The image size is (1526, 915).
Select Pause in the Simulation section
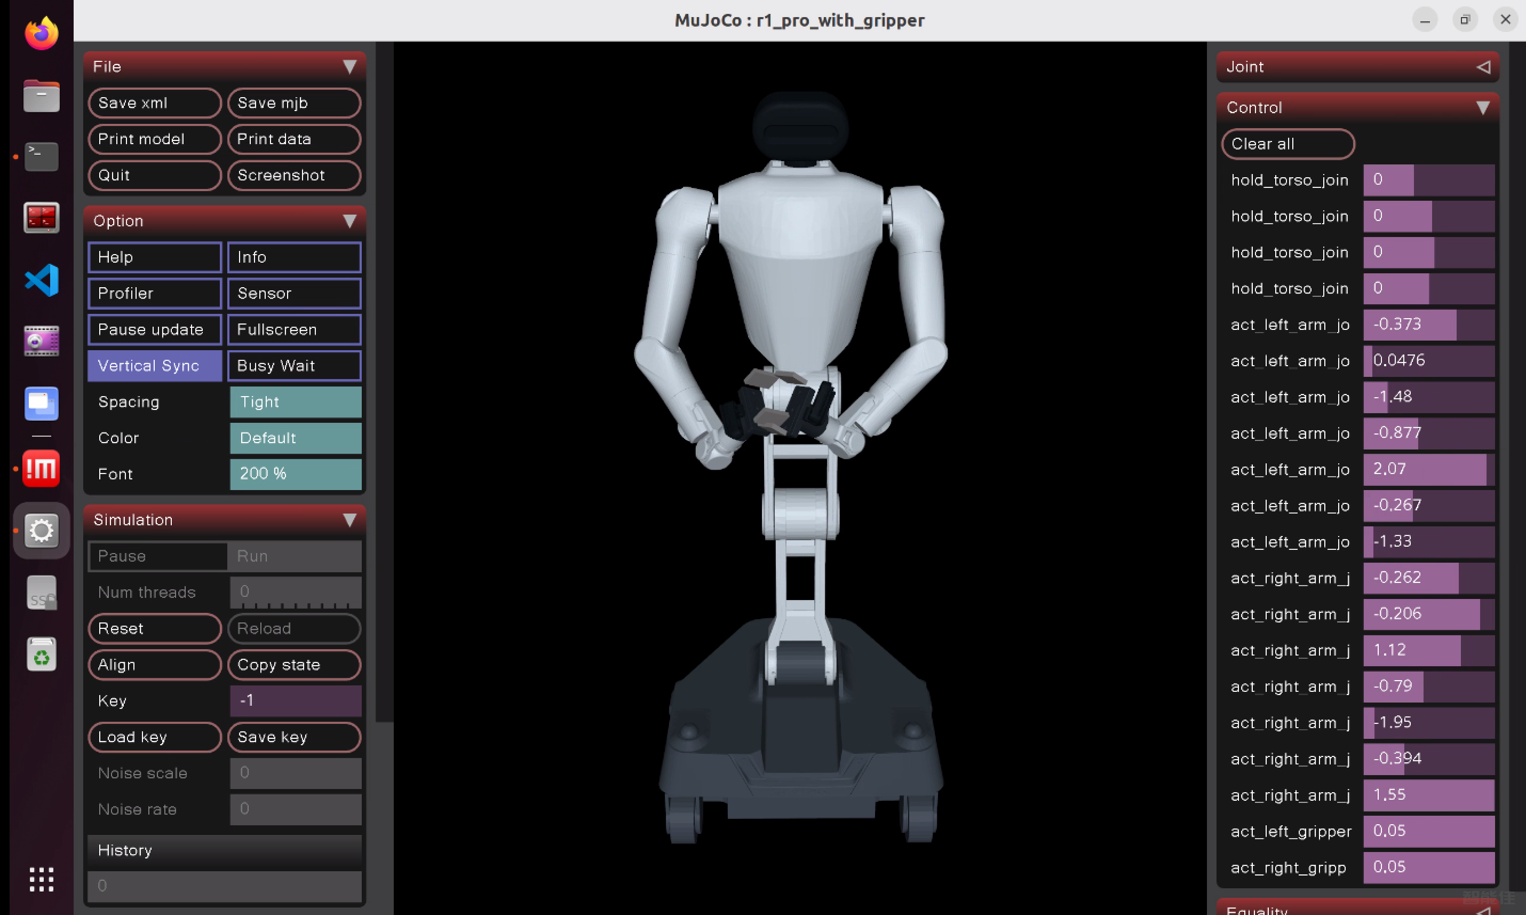click(158, 556)
